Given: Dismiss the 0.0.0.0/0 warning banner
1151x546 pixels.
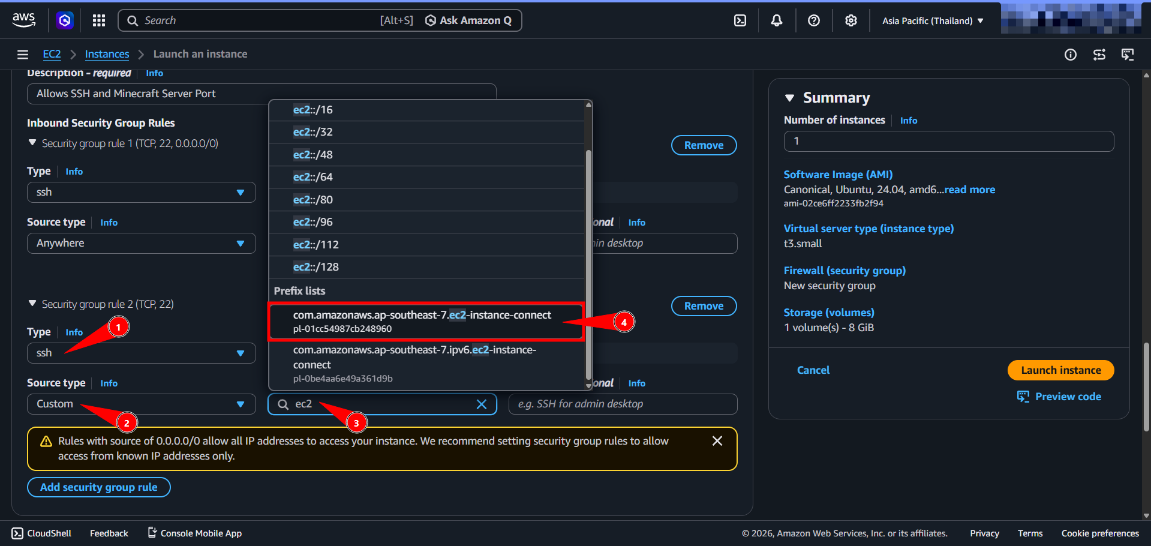Looking at the screenshot, I should pyautogui.click(x=717, y=441).
